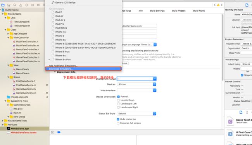The width and height of the screenshot is (252, 145).
Task: Select the UI Test Case Class template icon
Action: tap(230, 134)
